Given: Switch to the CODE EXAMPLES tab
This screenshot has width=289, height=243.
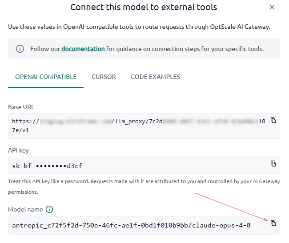Looking at the screenshot, I should coord(155,77).
